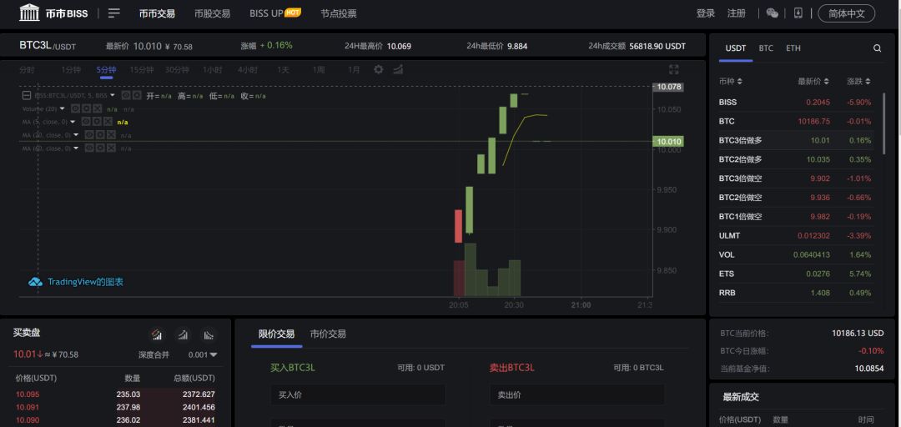This screenshot has height=427, width=901.
Task: Remove the MA (5, close, 0) indicator
Action: click(x=108, y=122)
